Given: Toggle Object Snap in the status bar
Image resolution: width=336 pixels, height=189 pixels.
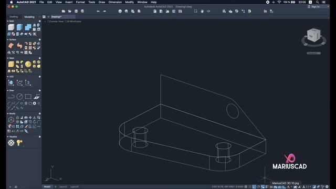Looking at the screenshot, I should click(262, 187).
